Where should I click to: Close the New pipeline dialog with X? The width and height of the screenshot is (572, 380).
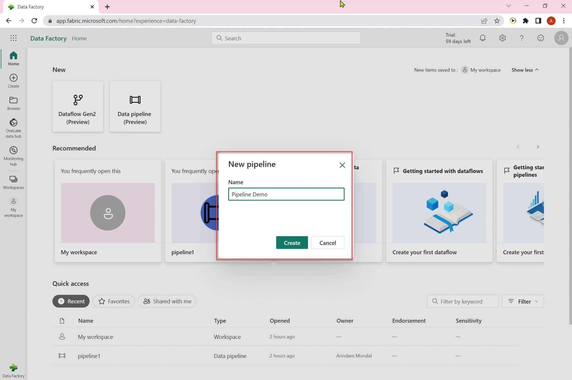(342, 165)
